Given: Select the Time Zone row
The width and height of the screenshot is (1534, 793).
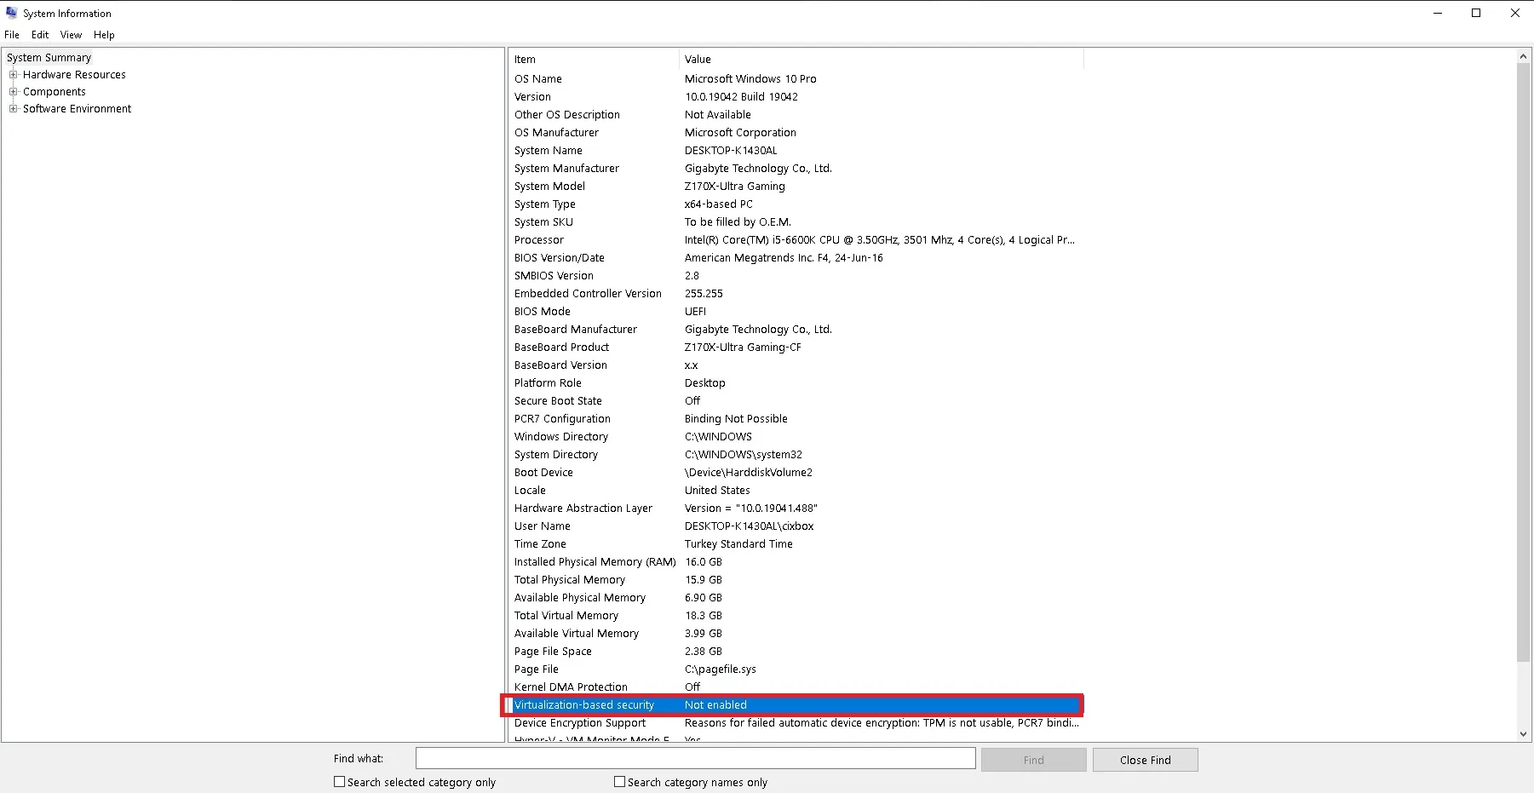Looking at the screenshot, I should click(x=796, y=544).
